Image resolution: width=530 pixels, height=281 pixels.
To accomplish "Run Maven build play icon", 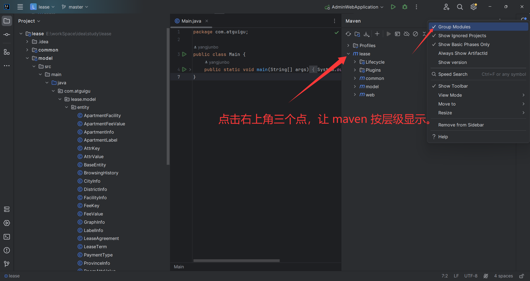I will point(389,34).
